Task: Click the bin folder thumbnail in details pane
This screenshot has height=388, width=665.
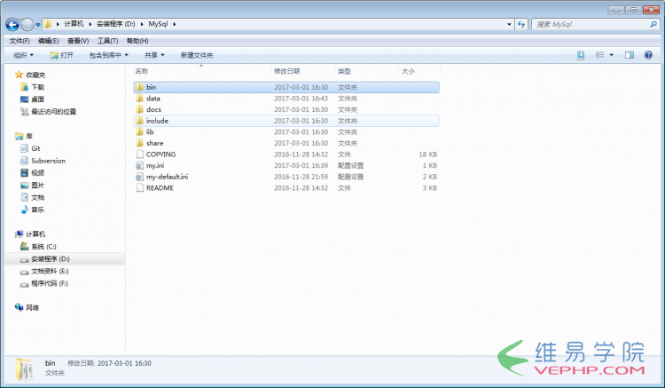Action: [24, 368]
